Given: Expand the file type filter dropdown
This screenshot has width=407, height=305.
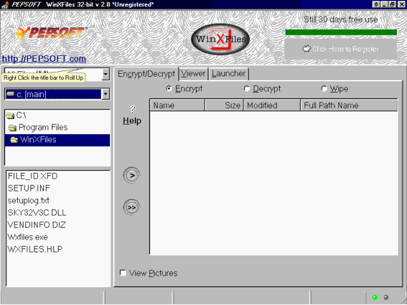Looking at the screenshot, I should click(x=106, y=74).
